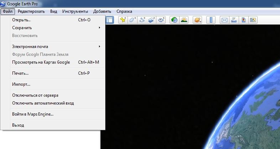Click the Print toolbar icon

pyautogui.click(x=234, y=20)
